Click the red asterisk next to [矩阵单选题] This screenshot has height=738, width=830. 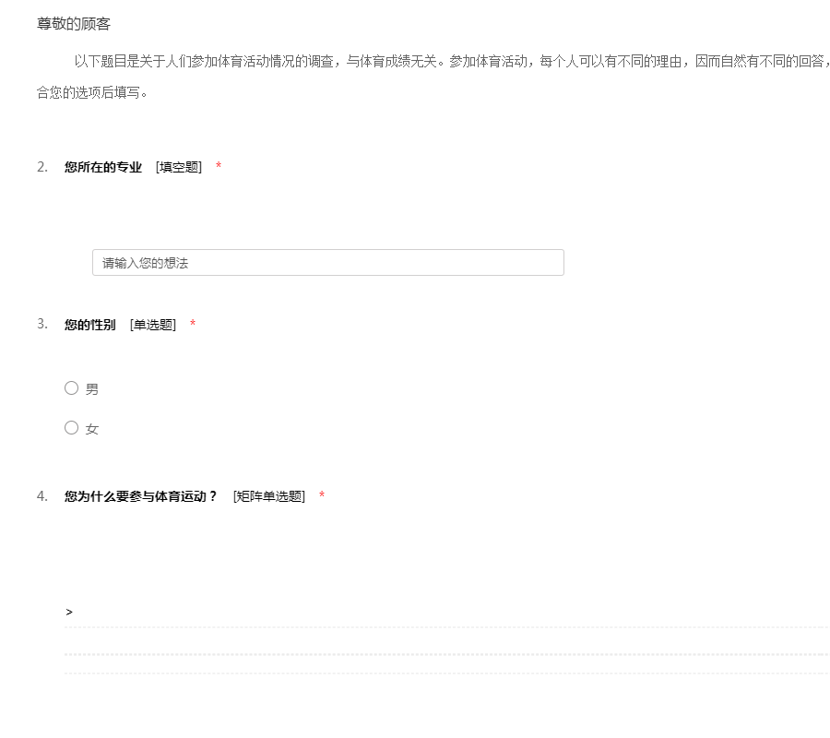322,496
